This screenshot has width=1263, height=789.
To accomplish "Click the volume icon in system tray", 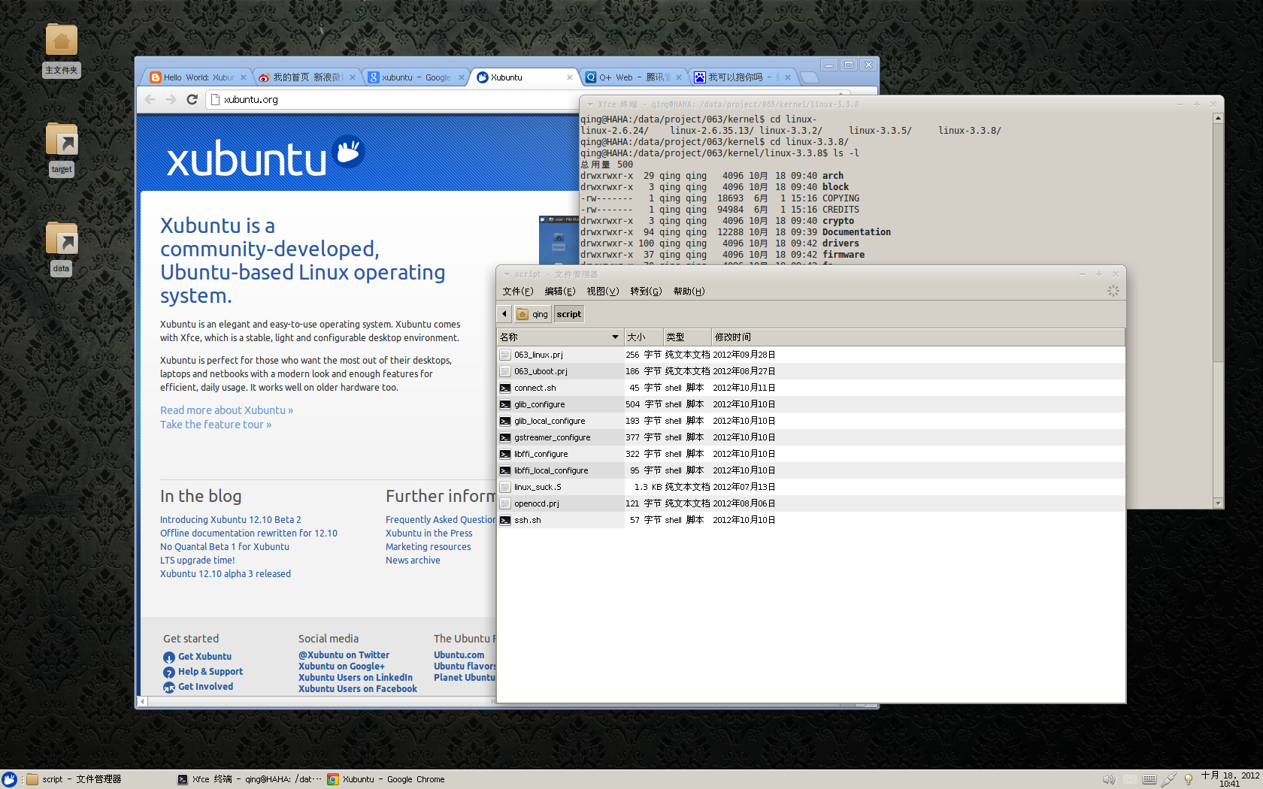I will (x=1109, y=779).
